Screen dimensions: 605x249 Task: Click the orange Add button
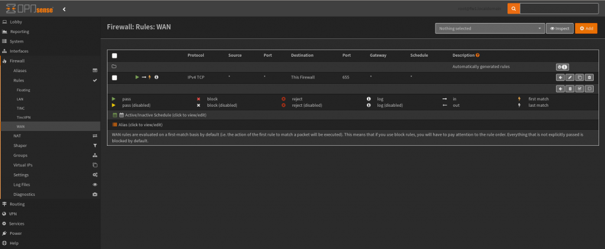[x=586, y=28]
